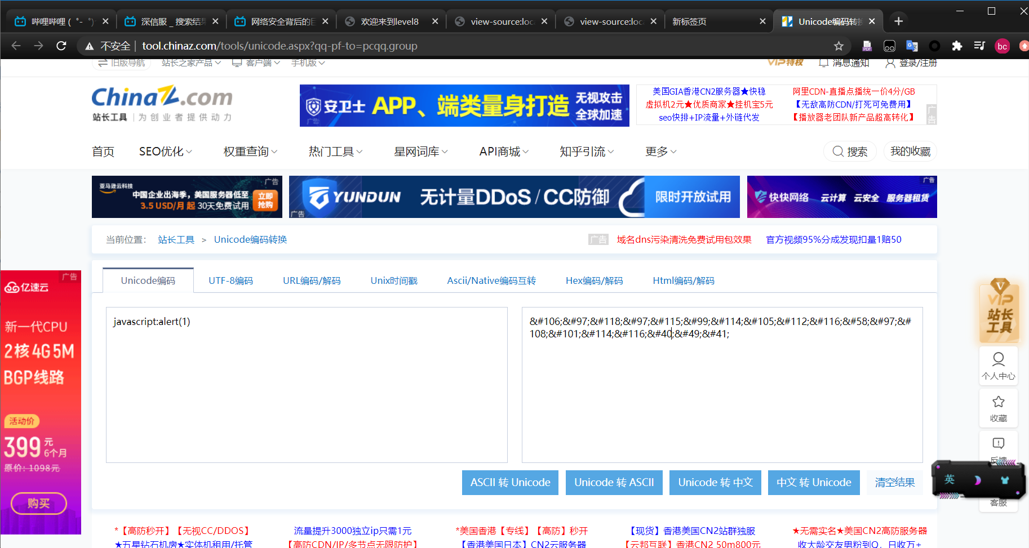Open 登录/注册 login link
This screenshot has width=1029, height=548.
[x=911, y=63]
